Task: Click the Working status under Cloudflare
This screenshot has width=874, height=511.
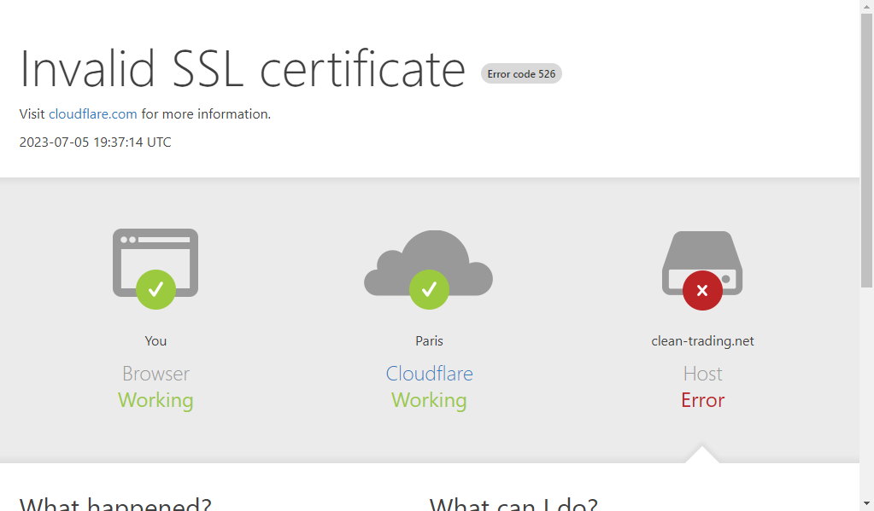Action: pos(429,400)
